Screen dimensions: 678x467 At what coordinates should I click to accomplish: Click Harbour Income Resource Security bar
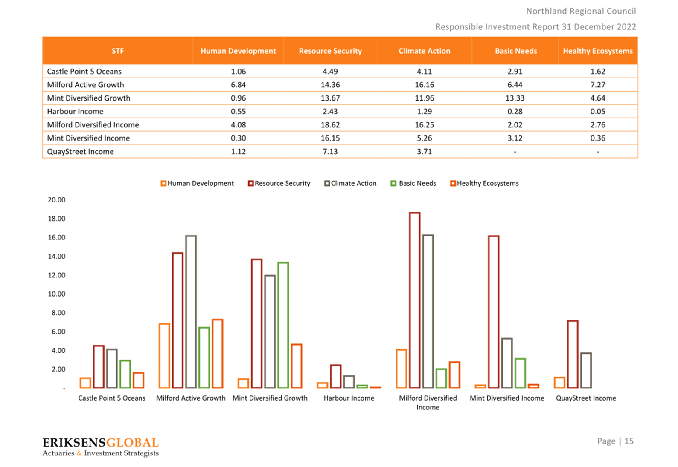click(x=336, y=376)
